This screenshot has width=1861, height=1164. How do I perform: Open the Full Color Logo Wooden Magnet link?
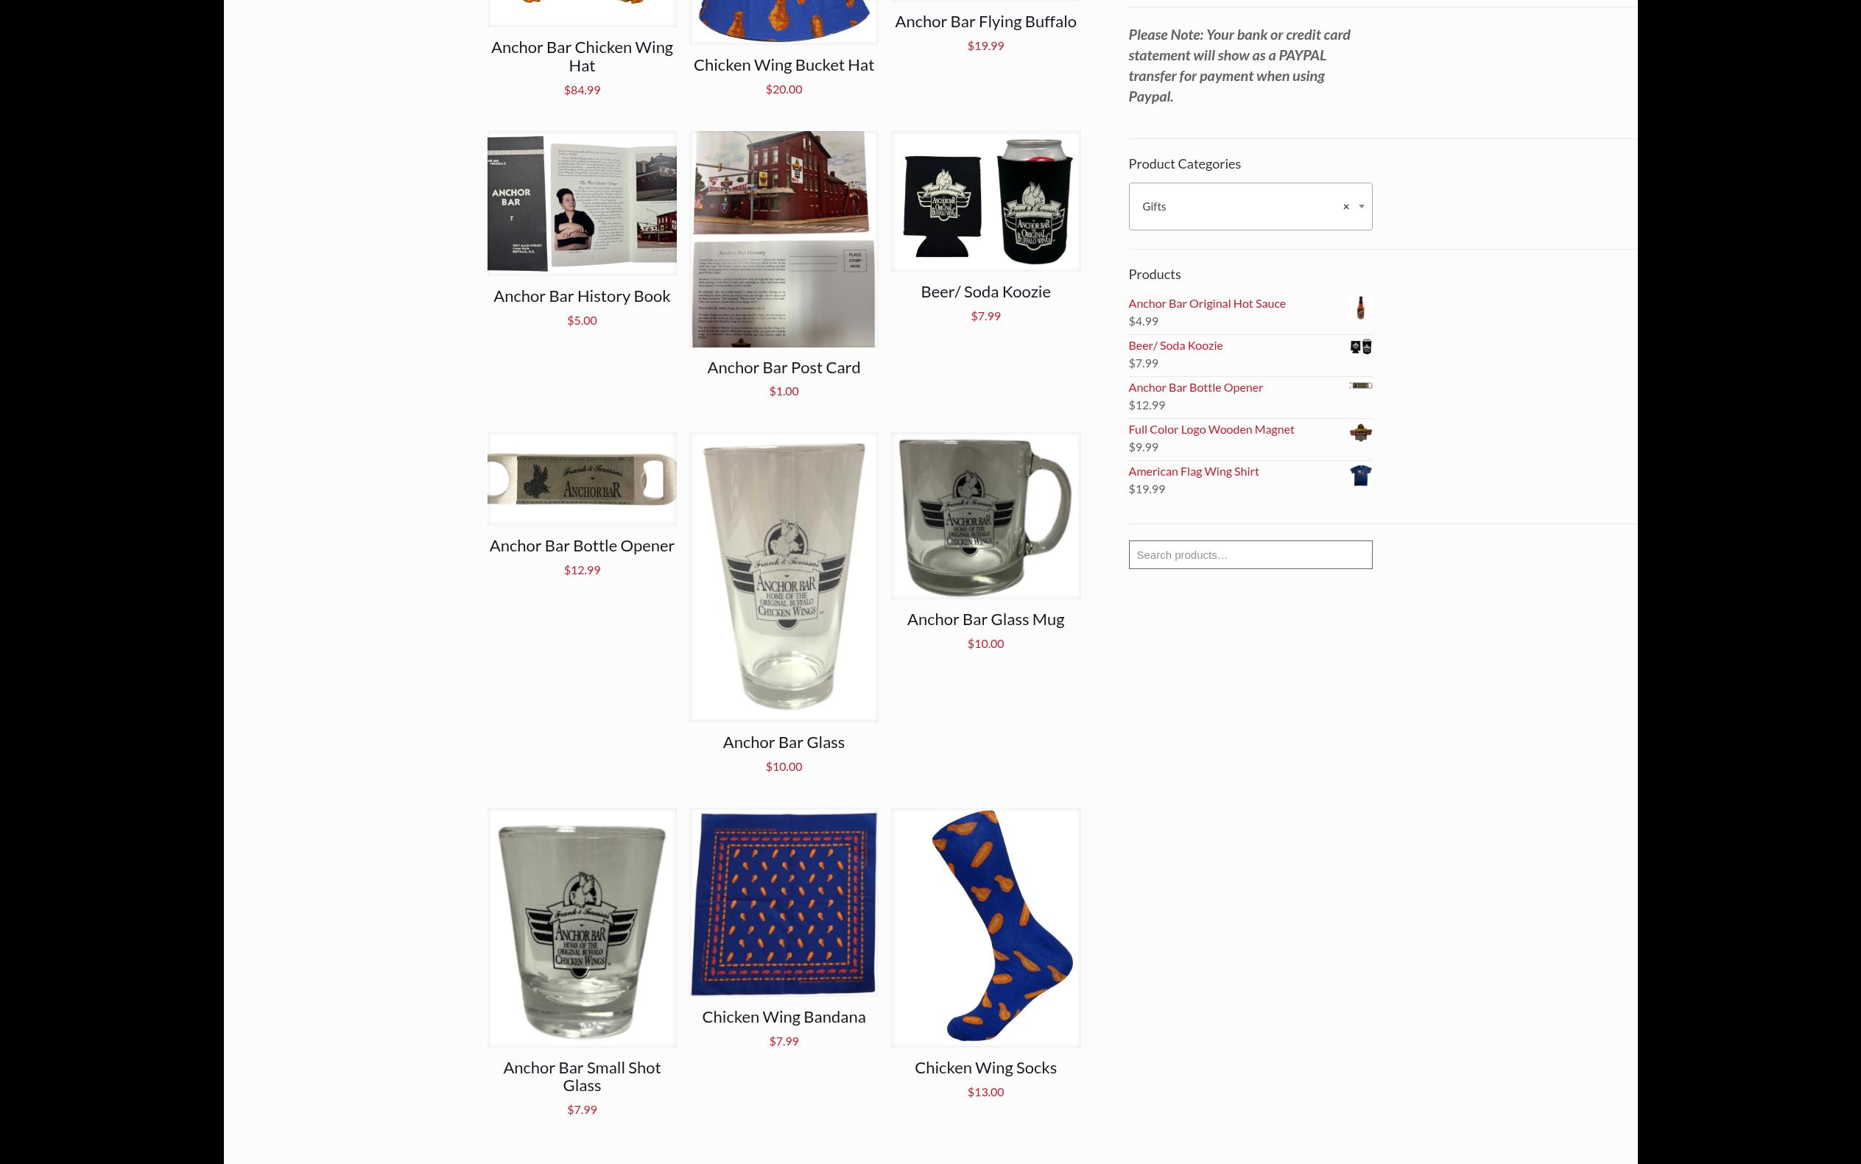[1211, 429]
